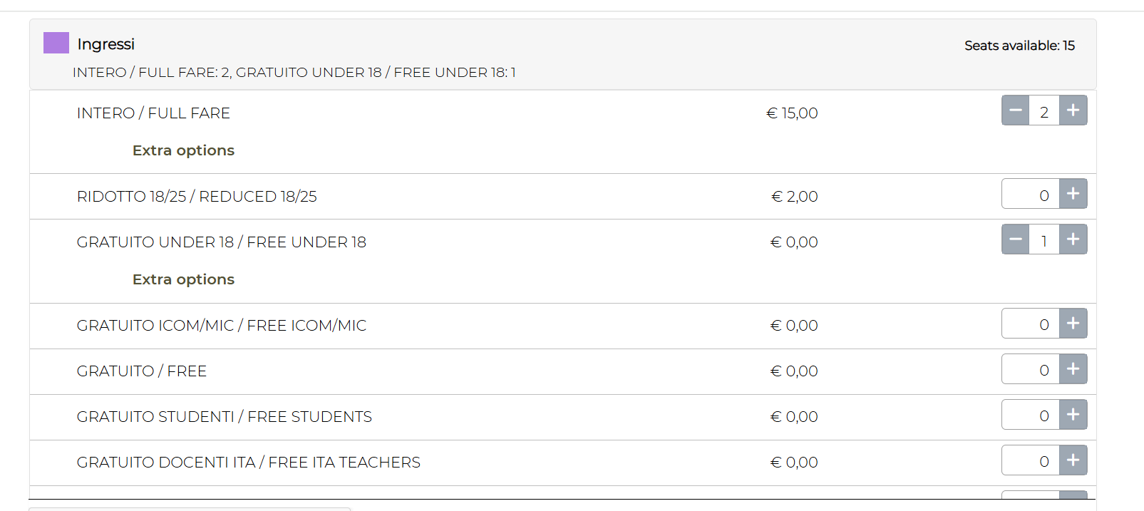The image size is (1144, 511).
Task: Click the GRATUITO ICOM/MIC quantity field
Action: pyautogui.click(x=1031, y=324)
